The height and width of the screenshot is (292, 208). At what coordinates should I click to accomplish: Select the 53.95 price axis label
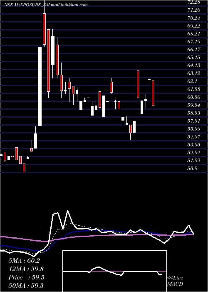point(194,145)
